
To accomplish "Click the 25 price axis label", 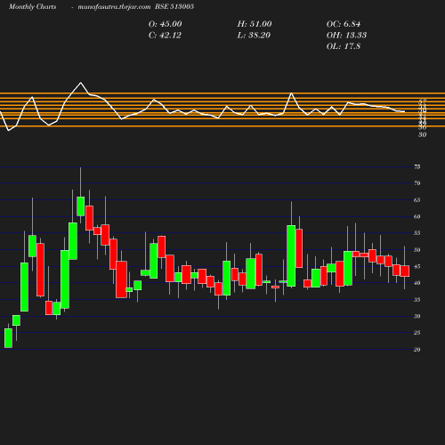I will click(417, 333).
